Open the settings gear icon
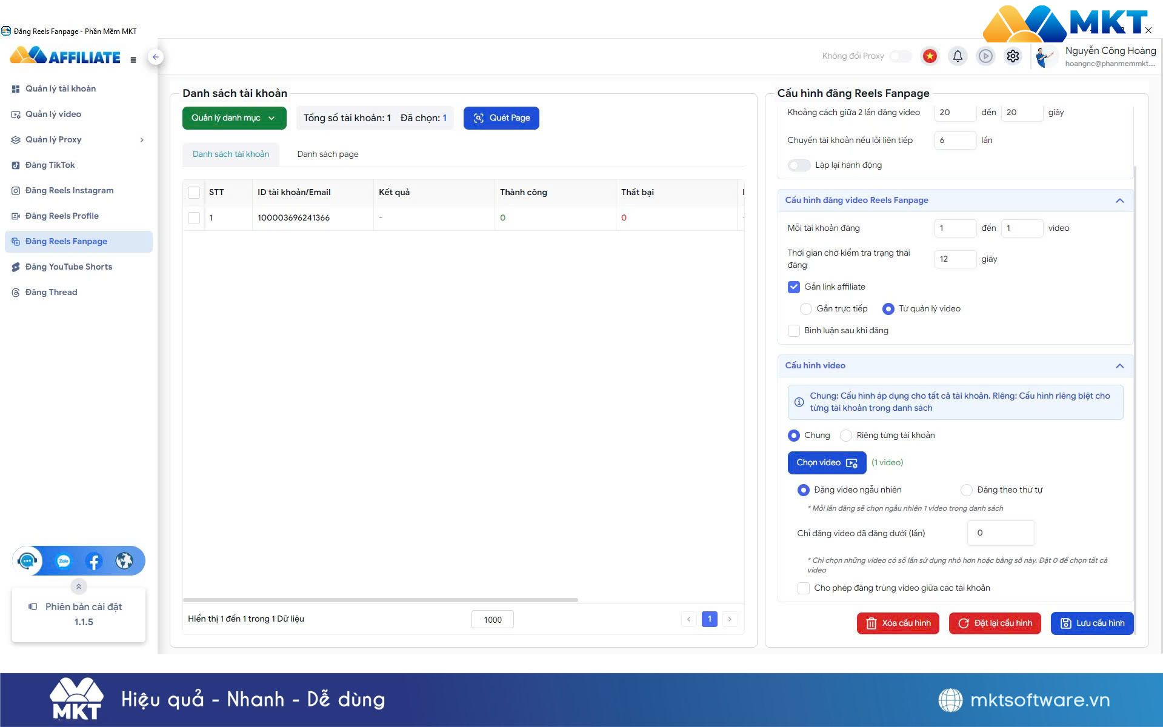This screenshot has height=727, width=1163. pos(1013,56)
